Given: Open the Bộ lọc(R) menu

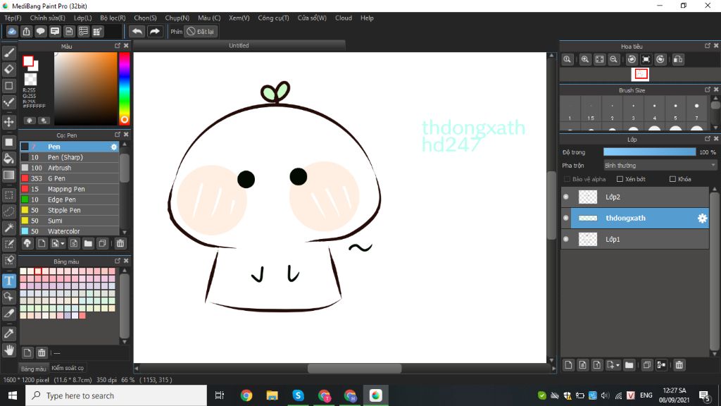Looking at the screenshot, I should (113, 18).
